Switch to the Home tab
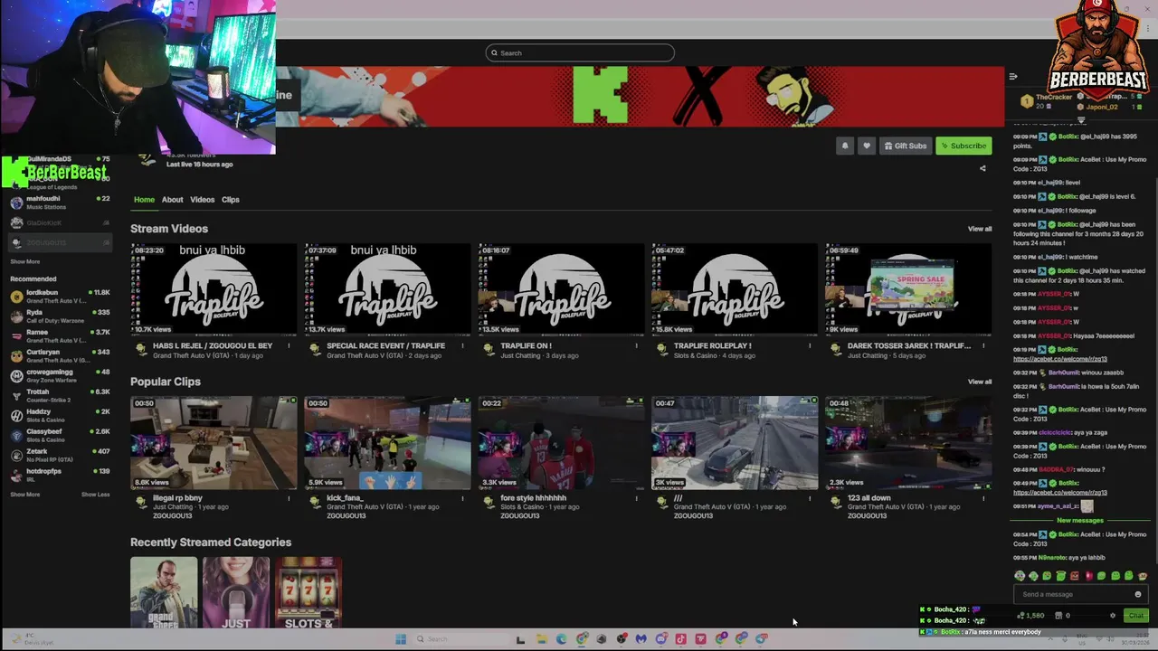Viewport: 1158px width, 651px height. tap(144, 200)
